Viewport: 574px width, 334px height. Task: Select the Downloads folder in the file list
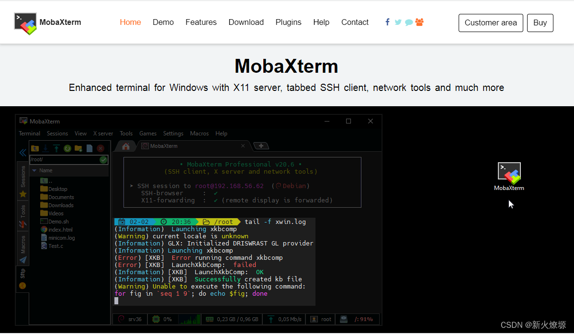coord(57,205)
